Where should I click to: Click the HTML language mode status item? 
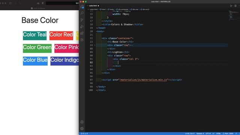(x=218, y=133)
